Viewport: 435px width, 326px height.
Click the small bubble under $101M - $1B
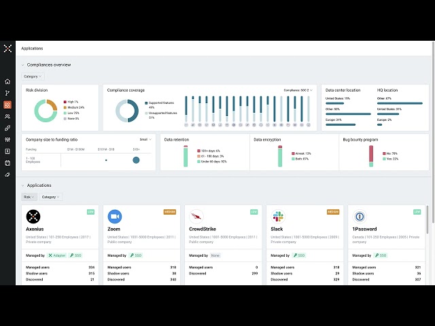tap(106, 160)
